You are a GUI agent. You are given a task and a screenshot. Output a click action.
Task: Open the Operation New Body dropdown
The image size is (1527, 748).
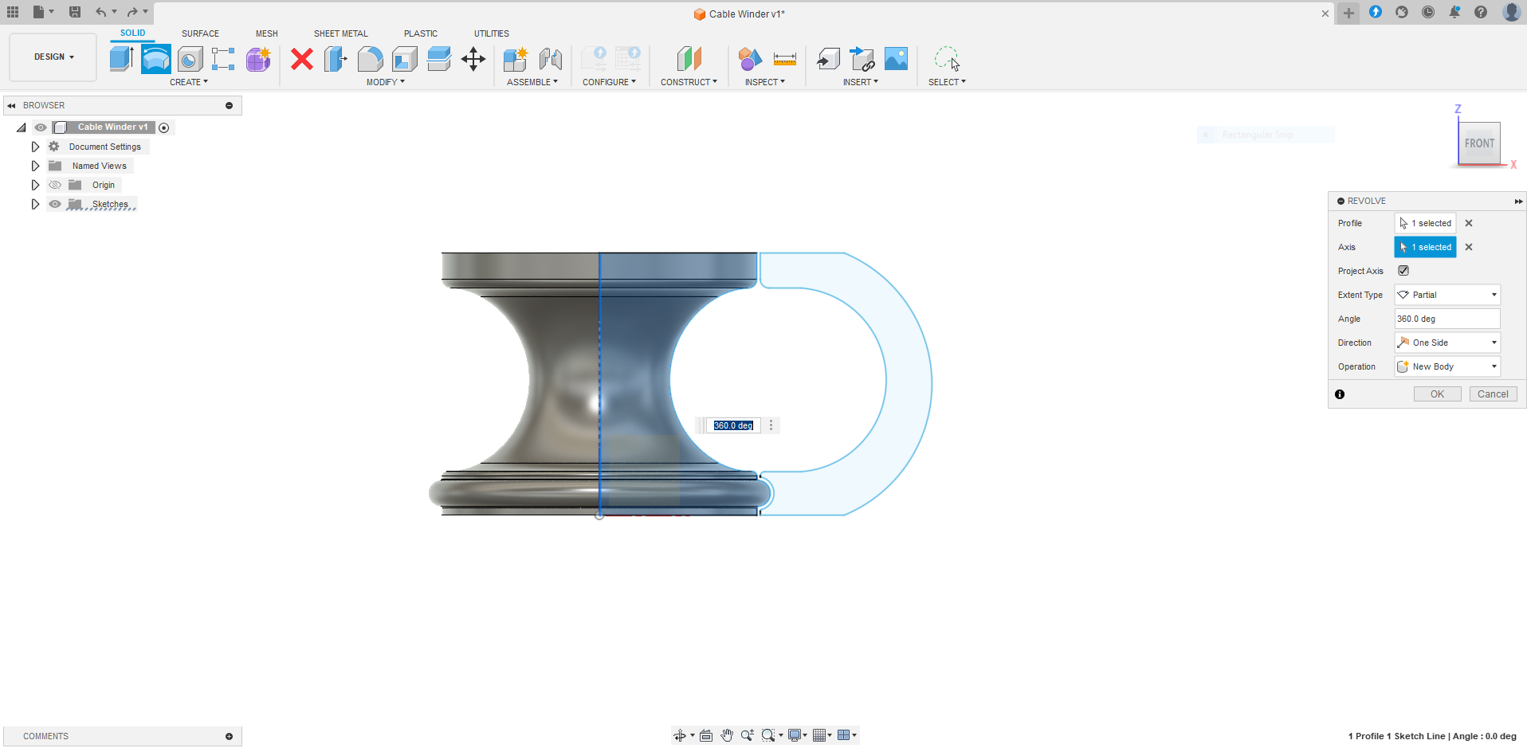pos(1447,366)
